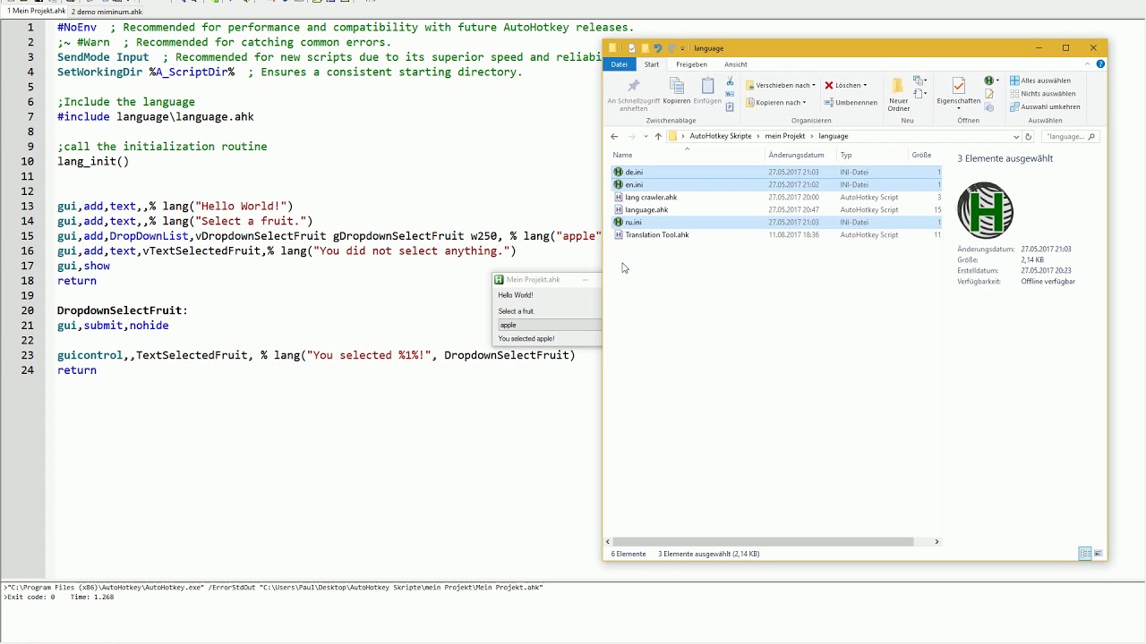The image size is (1146, 644).
Task: Invert selection with Auswahl umkehren
Action: pos(1045,107)
